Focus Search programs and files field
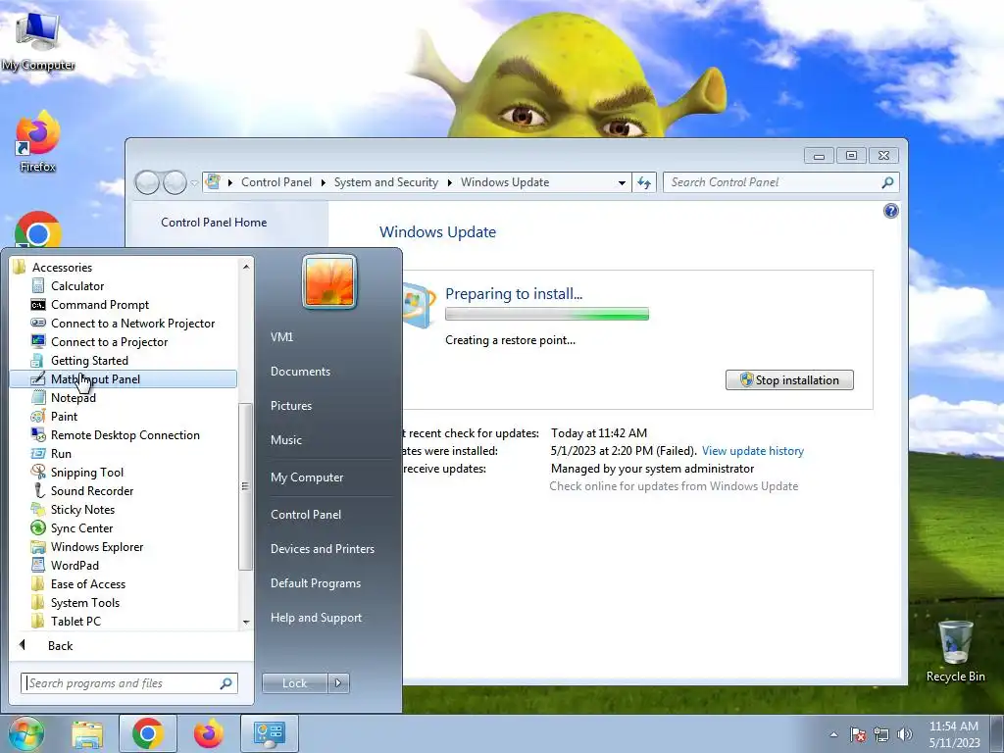Screen dimensions: 1004x753 coord(128,683)
